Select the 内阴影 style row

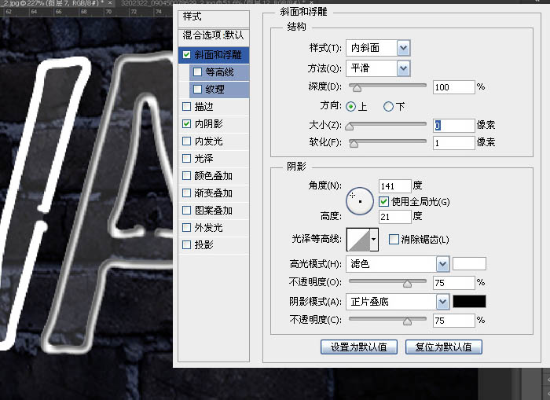coord(214,123)
